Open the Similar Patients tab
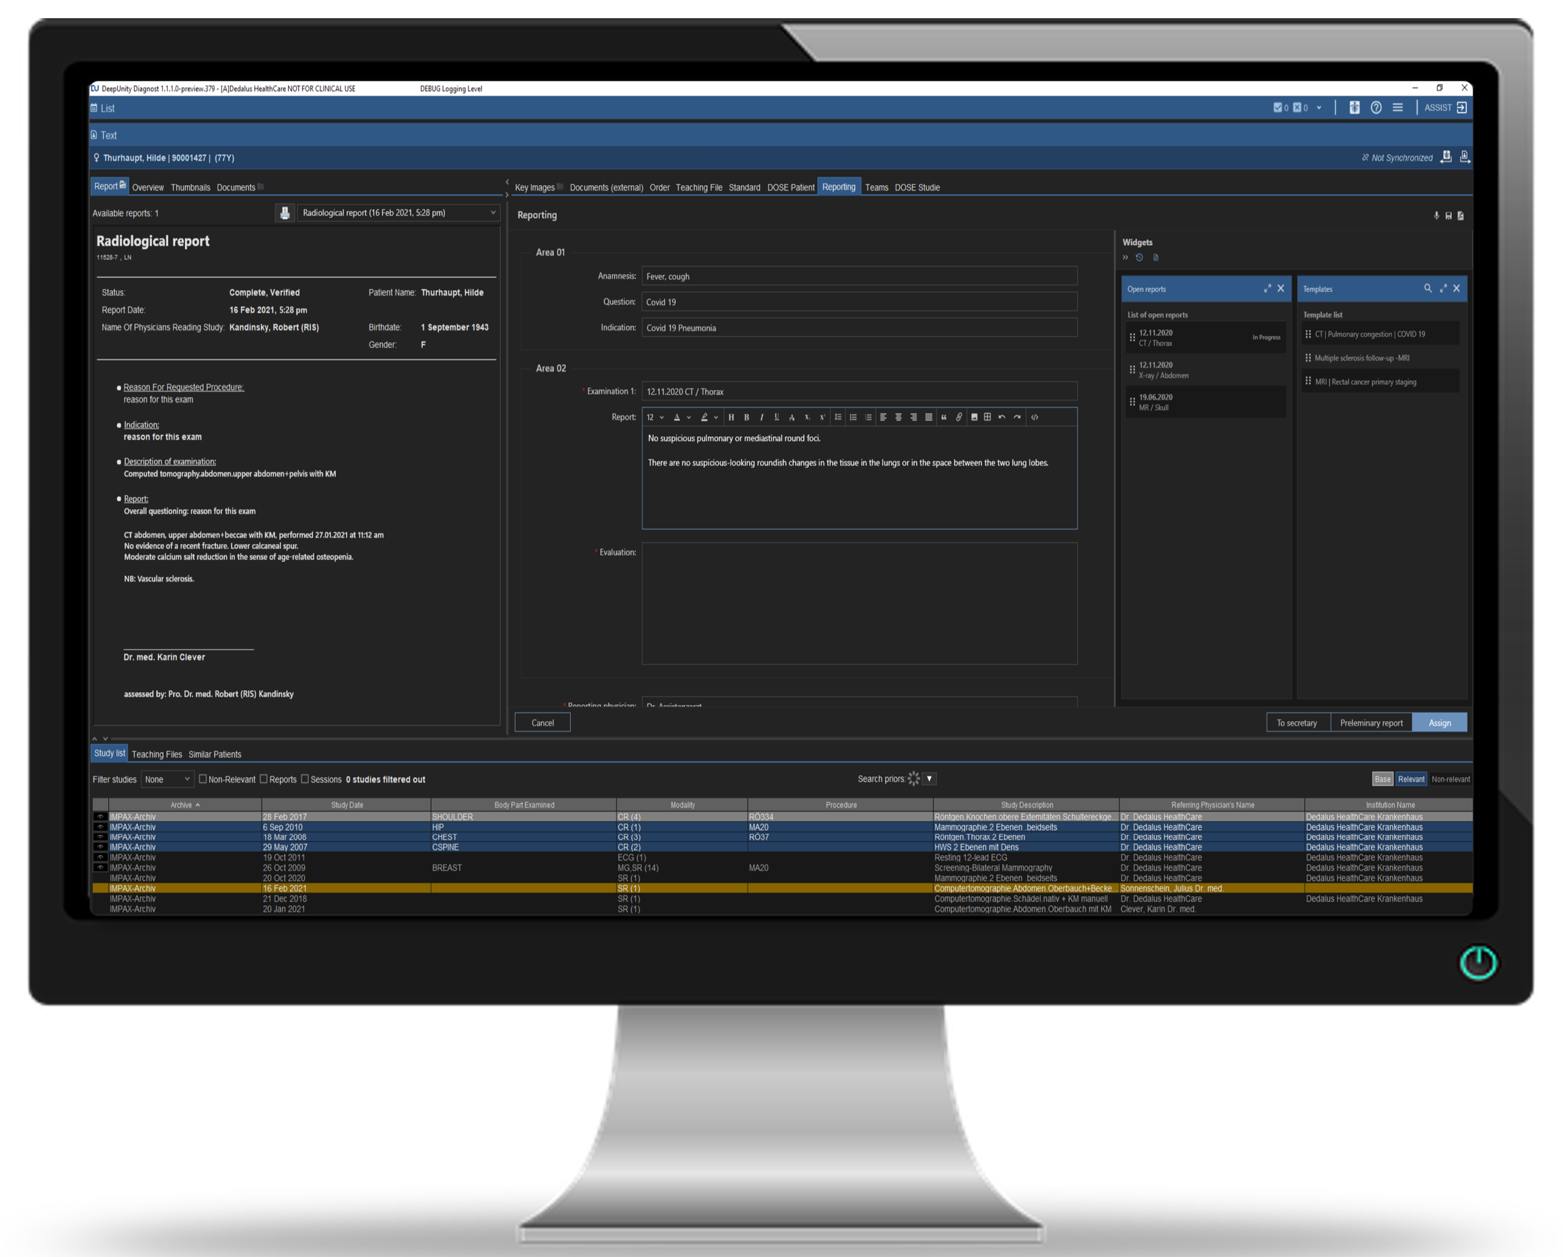 pos(215,754)
